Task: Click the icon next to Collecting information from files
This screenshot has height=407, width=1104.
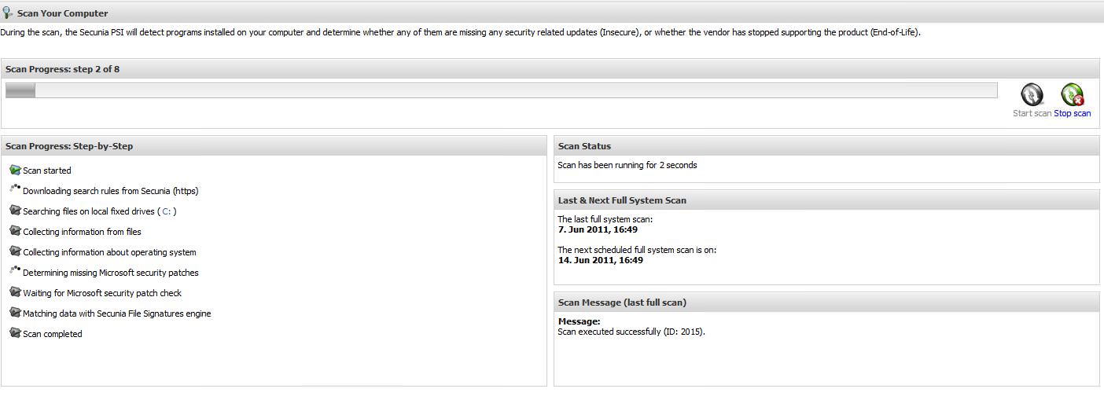Action: pos(15,231)
